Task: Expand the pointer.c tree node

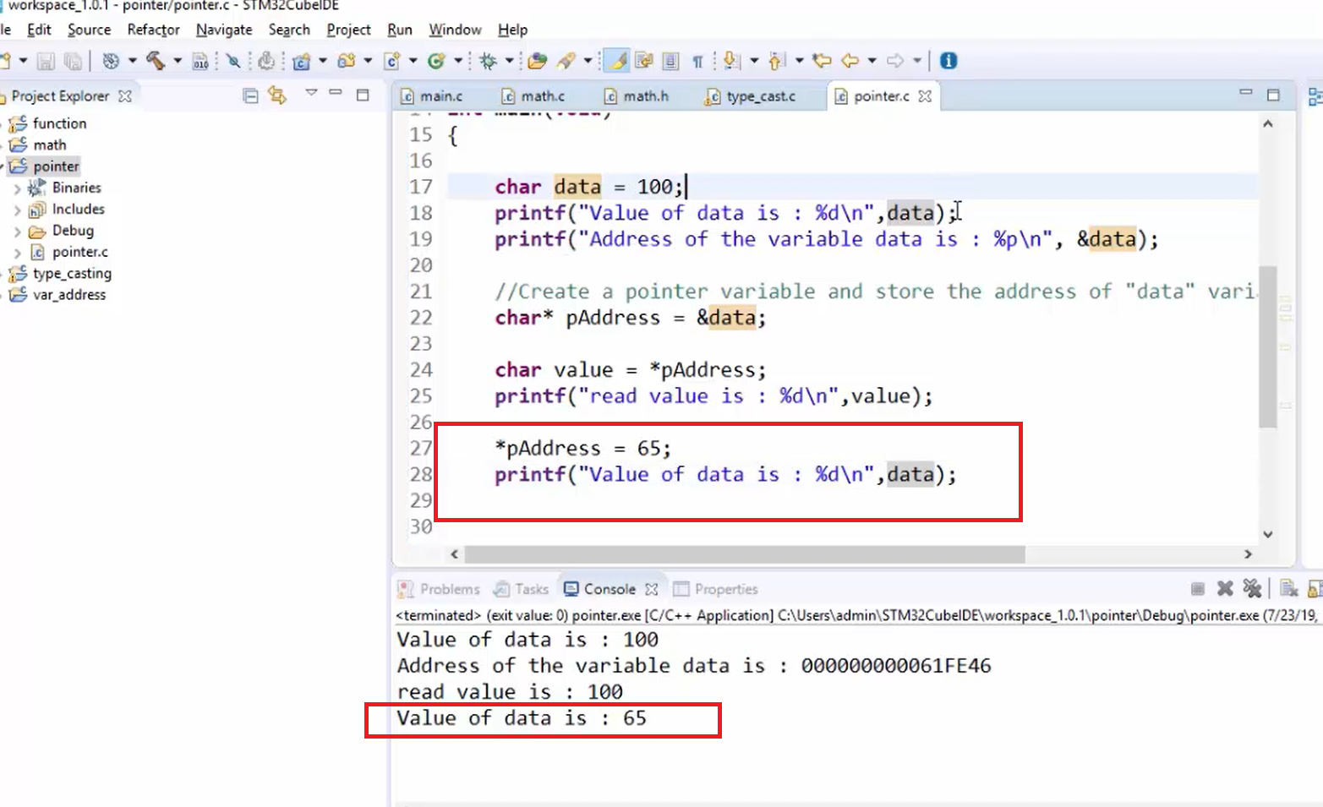Action: point(17,252)
